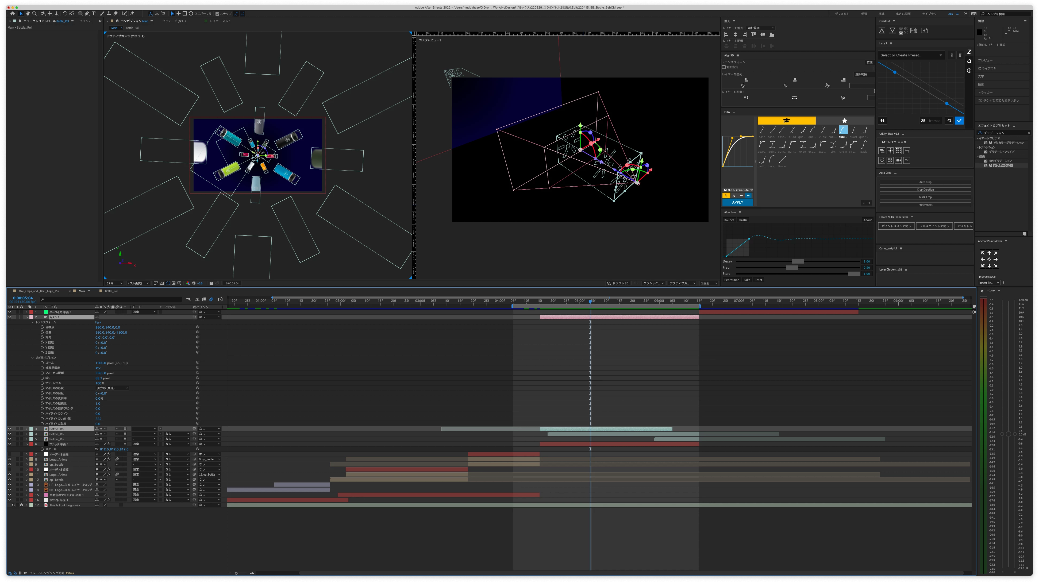
Task: Open Flow favorites star tab
Action: tap(844, 121)
